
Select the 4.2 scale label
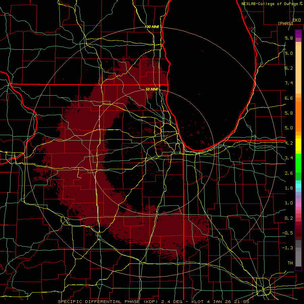tap(289, 143)
